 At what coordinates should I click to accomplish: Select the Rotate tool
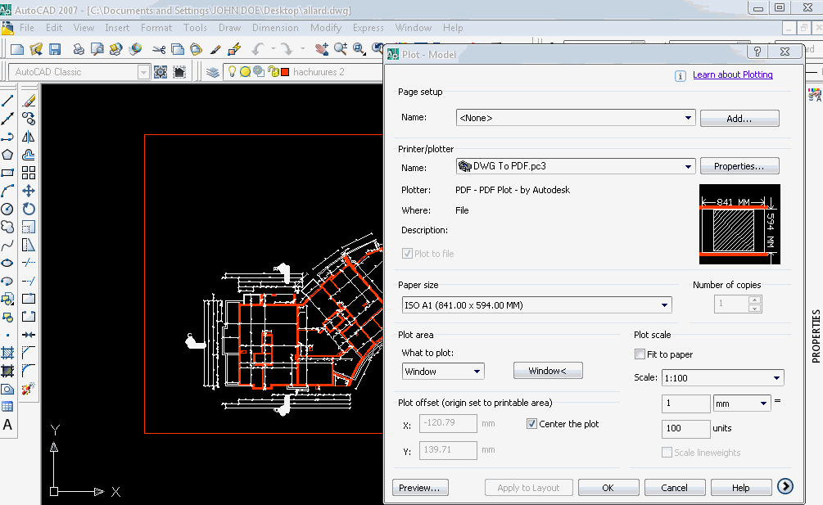pyautogui.click(x=29, y=209)
